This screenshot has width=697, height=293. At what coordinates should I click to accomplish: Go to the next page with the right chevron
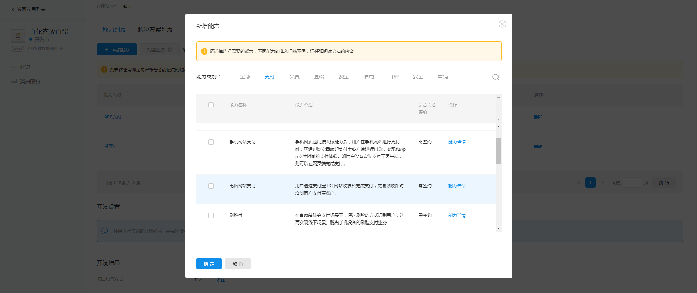(603, 183)
